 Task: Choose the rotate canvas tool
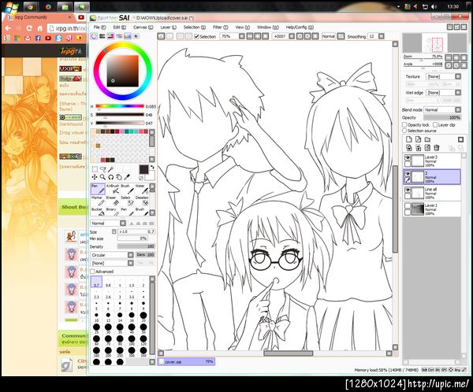point(111,177)
